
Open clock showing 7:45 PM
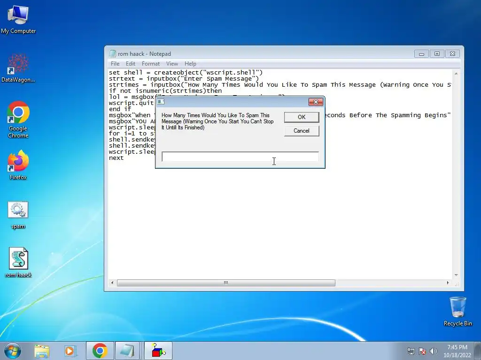[x=457, y=351]
